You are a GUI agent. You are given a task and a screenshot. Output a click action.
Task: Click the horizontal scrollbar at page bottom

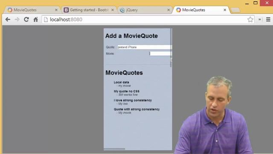pyautogui.click(x=114, y=149)
